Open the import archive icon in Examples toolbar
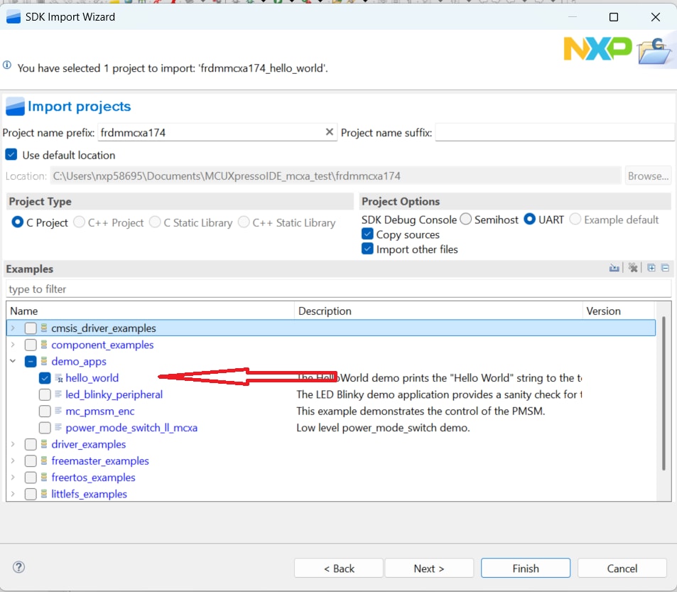Viewport: 677px width, 592px height. [614, 268]
